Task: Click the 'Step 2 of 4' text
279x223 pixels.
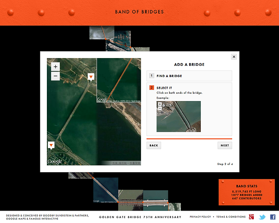Action: [x=225, y=164]
